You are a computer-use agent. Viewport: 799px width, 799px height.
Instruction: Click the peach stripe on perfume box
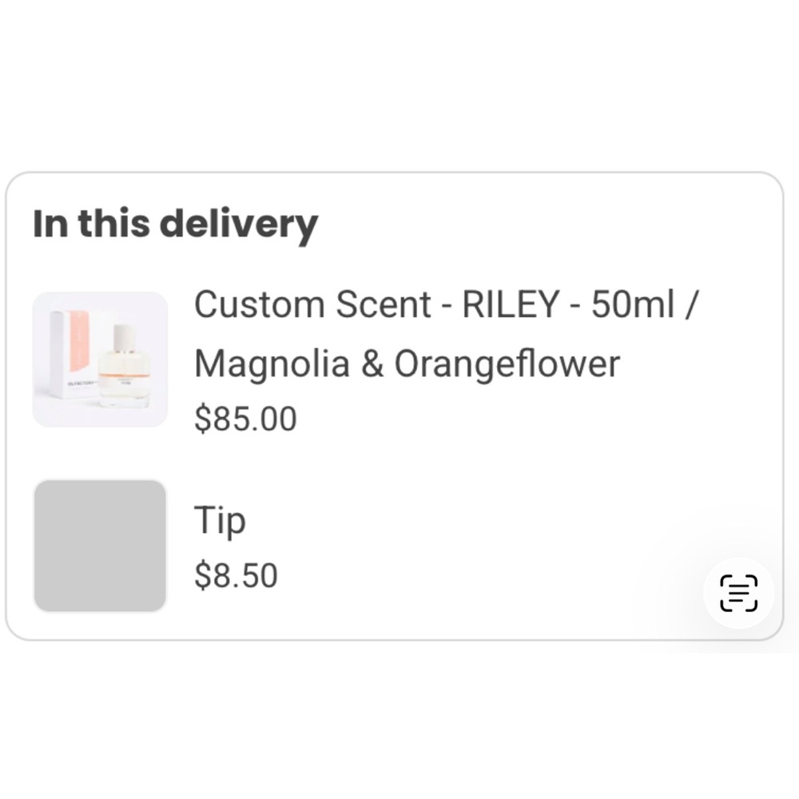79,341
